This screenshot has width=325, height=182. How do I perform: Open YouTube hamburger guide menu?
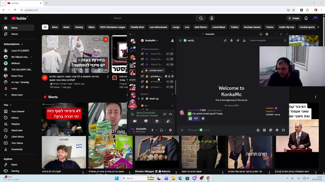point(6,18)
